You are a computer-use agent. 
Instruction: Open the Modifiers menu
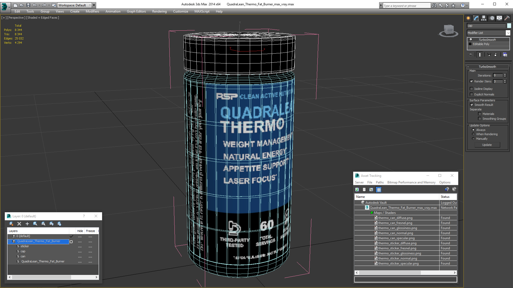[x=92, y=11]
